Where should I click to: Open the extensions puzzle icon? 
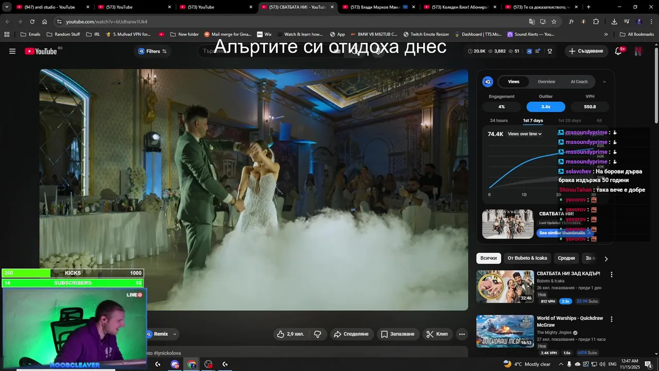pyautogui.click(x=596, y=22)
